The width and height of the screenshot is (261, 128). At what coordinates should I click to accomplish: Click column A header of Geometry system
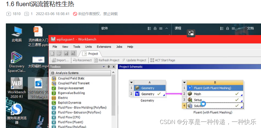(150, 82)
